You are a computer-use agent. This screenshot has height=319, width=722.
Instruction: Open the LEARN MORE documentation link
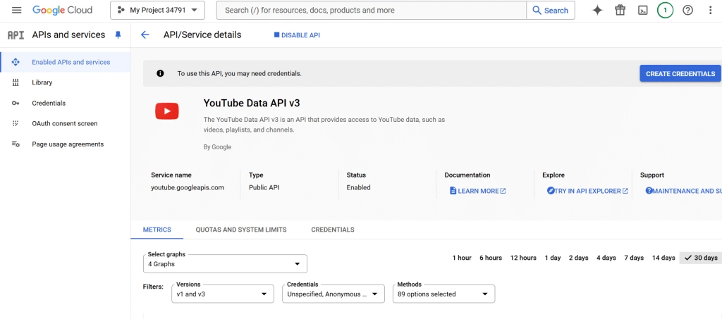(478, 191)
